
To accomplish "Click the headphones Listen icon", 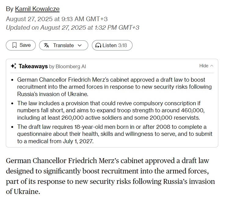I will (x=98, y=46).
